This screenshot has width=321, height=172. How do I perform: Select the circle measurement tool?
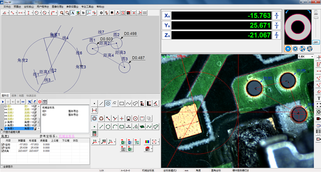(x=108, y=103)
